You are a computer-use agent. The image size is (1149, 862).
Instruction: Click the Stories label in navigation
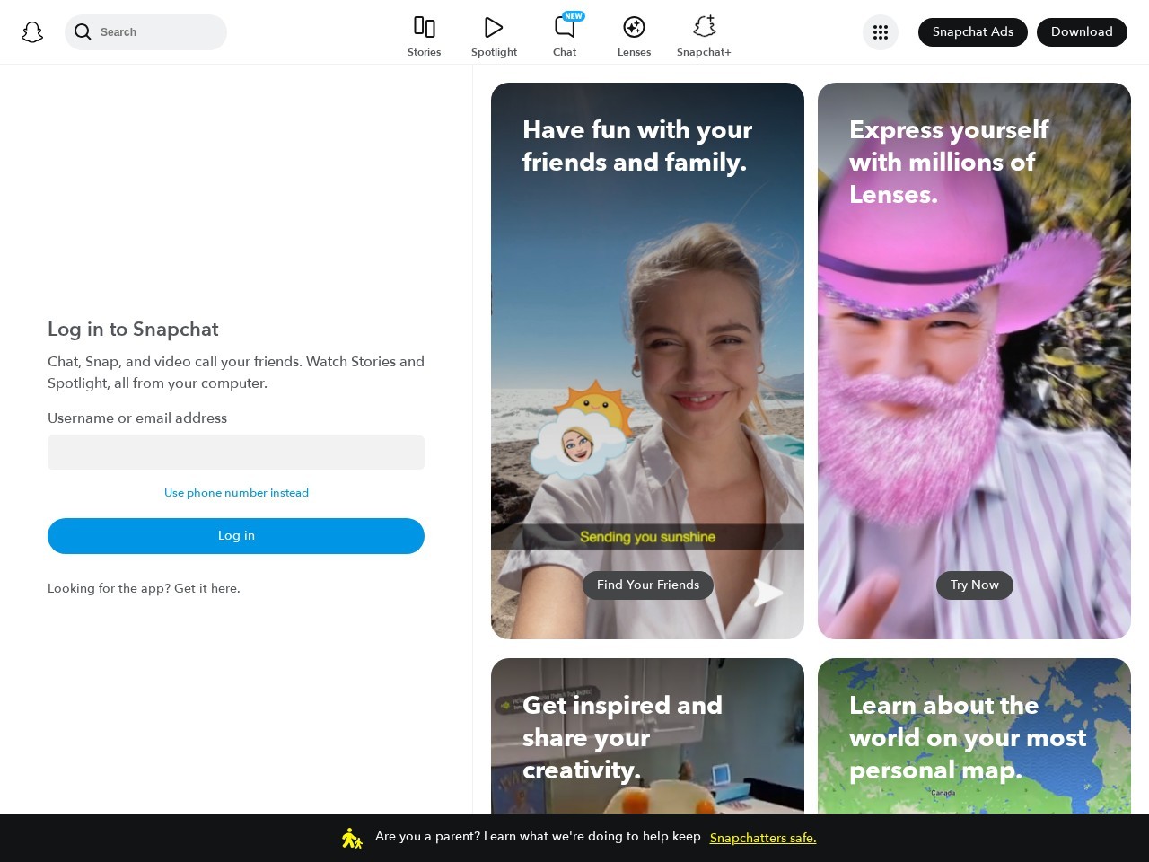425,52
